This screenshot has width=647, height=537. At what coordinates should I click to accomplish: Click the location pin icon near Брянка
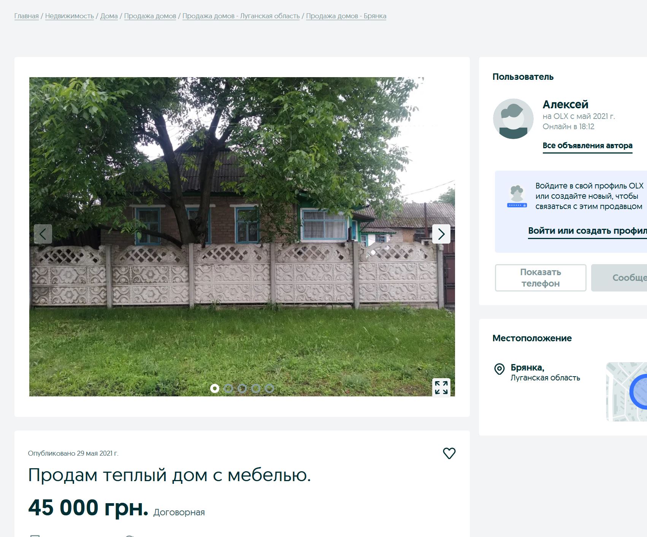pos(499,369)
